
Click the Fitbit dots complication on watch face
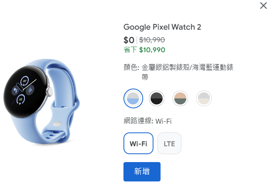30,90
